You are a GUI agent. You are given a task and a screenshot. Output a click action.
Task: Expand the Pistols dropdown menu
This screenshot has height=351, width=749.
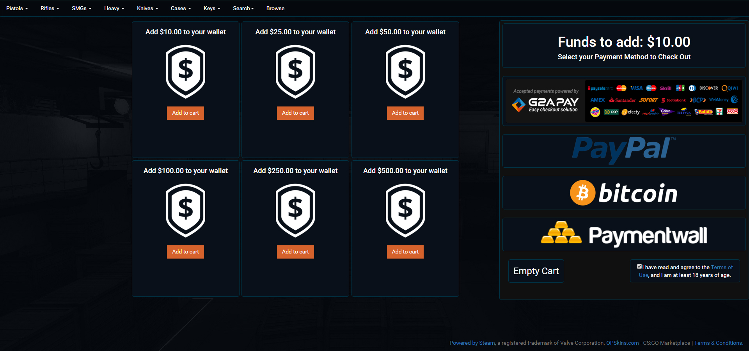click(x=17, y=8)
